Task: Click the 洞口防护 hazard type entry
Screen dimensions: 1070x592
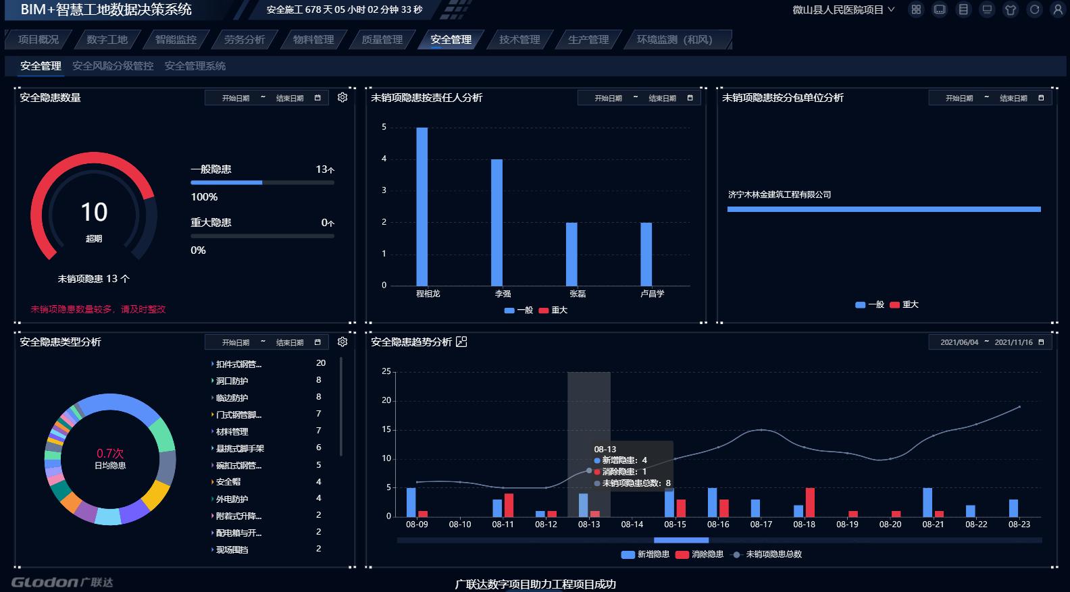Action: pos(232,381)
